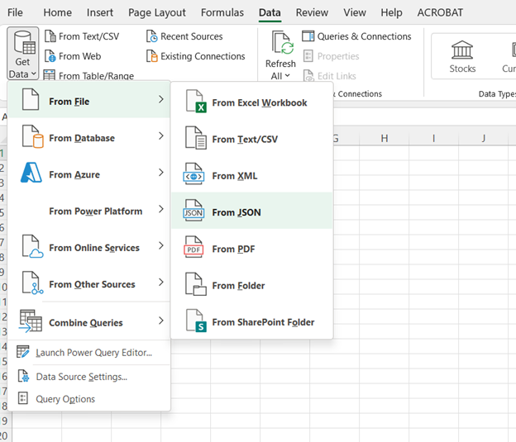The height and width of the screenshot is (442, 516).
Task: Select column J header
Action: click(x=484, y=138)
